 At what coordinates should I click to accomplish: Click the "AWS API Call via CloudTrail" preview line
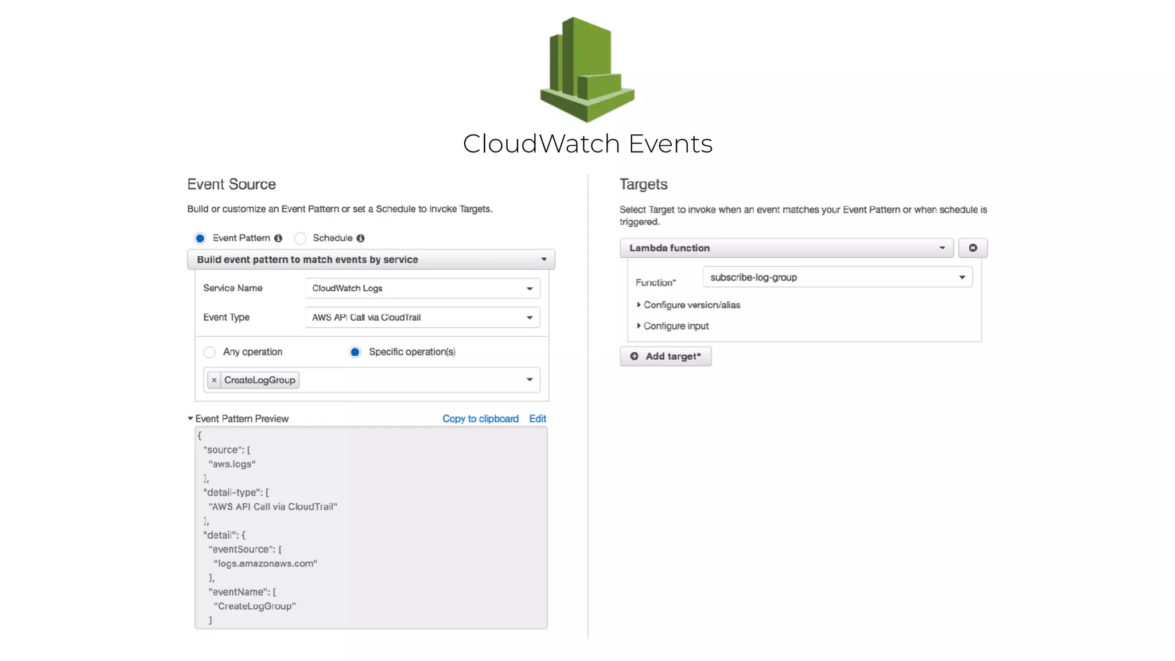tap(273, 507)
